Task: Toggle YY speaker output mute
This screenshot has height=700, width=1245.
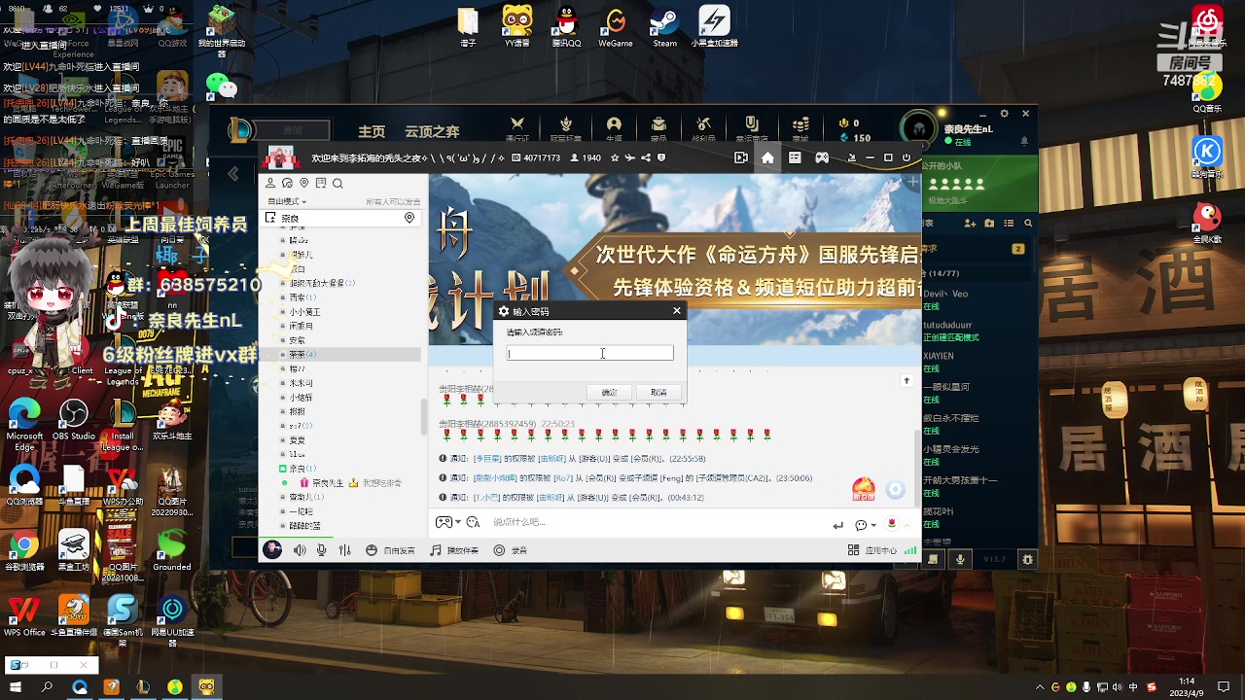Action: (300, 550)
